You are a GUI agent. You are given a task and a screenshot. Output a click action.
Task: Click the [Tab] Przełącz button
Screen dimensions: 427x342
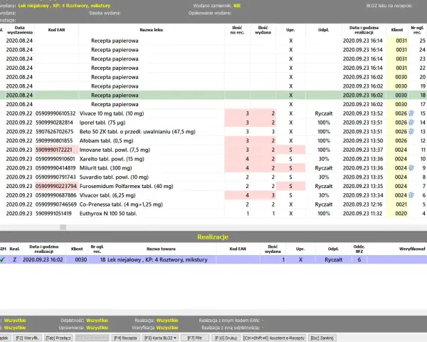[58, 338]
